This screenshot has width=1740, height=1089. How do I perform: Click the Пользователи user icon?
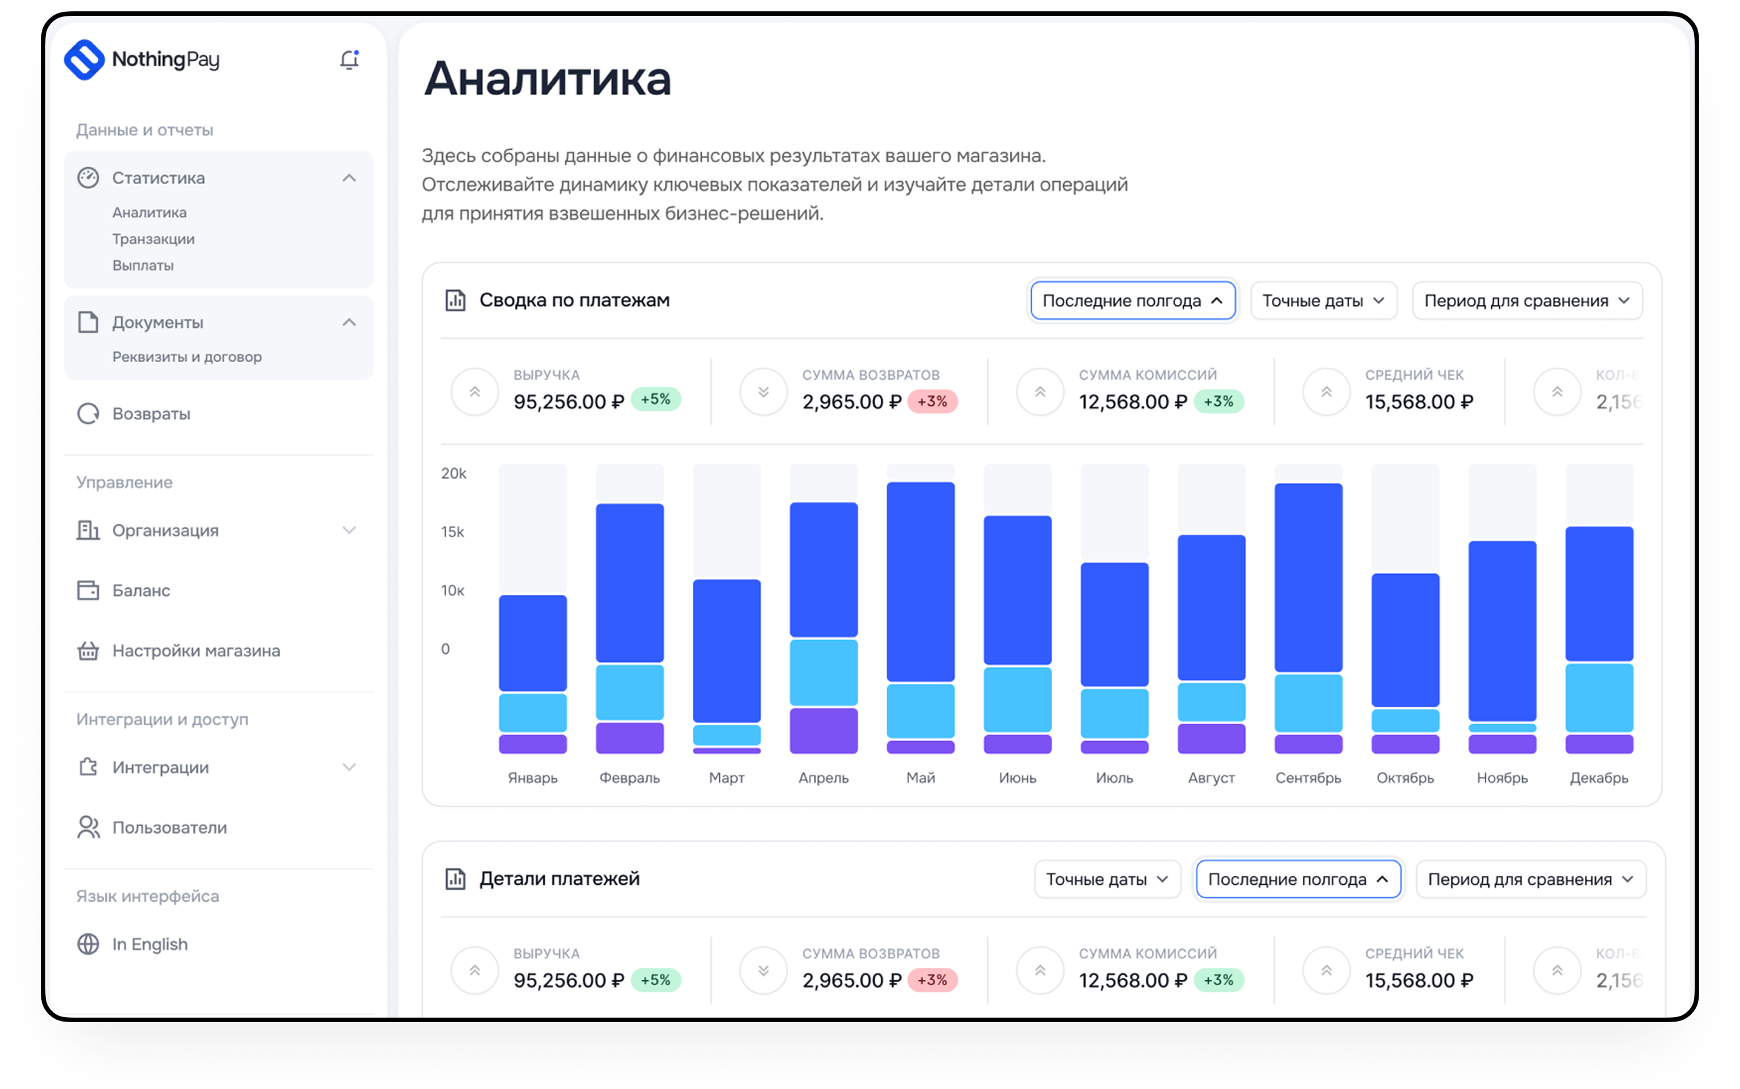88,827
